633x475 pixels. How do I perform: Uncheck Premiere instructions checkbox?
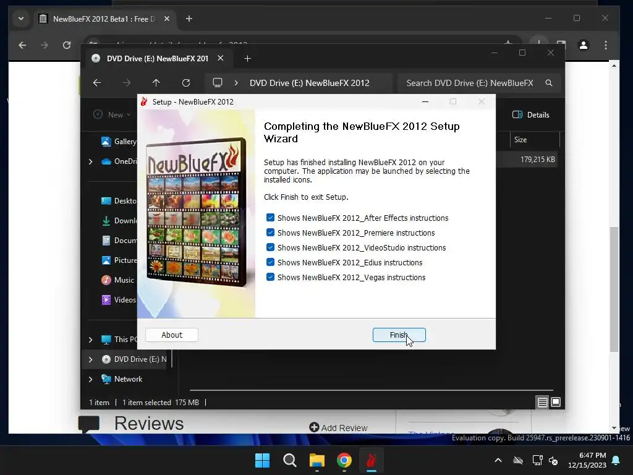(271, 233)
